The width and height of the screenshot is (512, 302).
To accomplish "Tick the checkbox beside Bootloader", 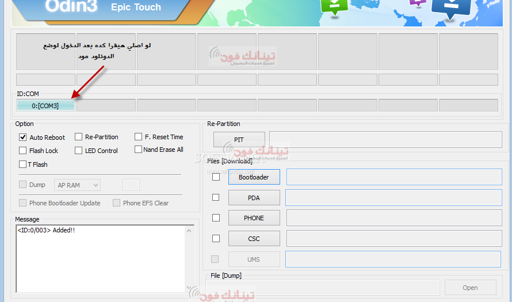I will (x=216, y=177).
